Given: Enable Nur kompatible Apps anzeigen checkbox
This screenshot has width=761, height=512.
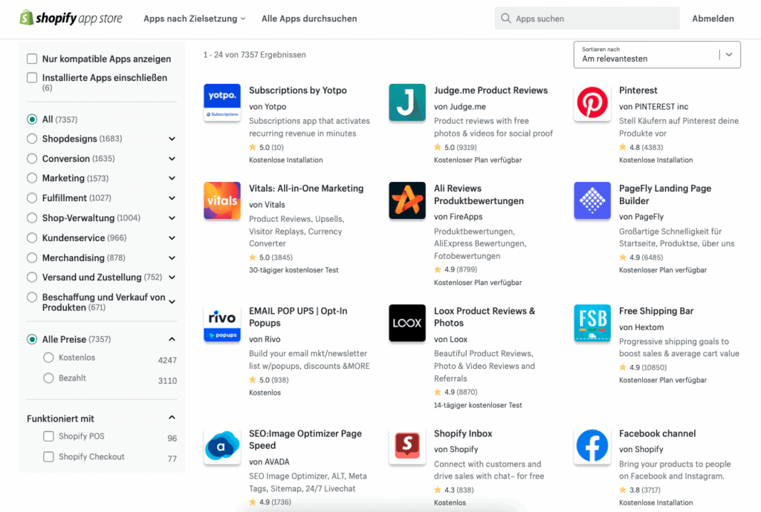Looking at the screenshot, I should point(32,59).
